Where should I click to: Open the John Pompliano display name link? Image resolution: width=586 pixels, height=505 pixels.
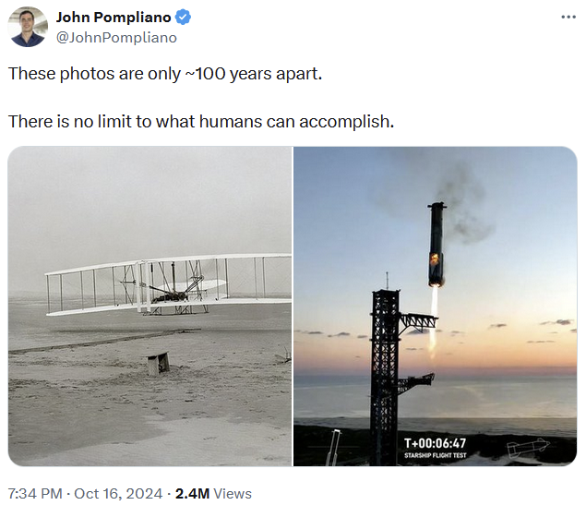pos(114,18)
